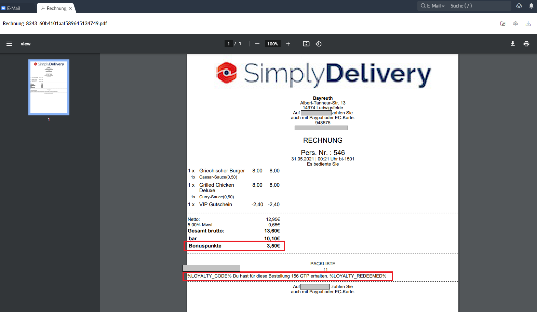Zoom in with the plus button
The image size is (537, 312).
pos(288,44)
